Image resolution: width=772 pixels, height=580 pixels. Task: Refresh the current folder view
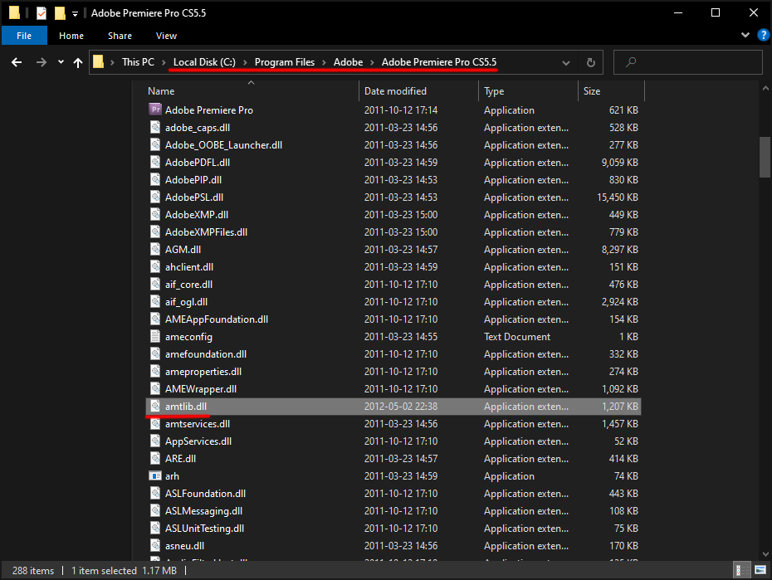(591, 62)
